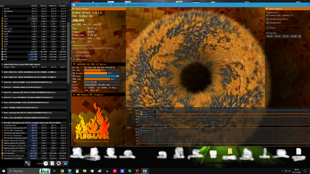Image resolution: width=310 pixels, height=174 pixels.
Task: Open the devices and printers taskbar icon
Action: [x=92, y=171]
